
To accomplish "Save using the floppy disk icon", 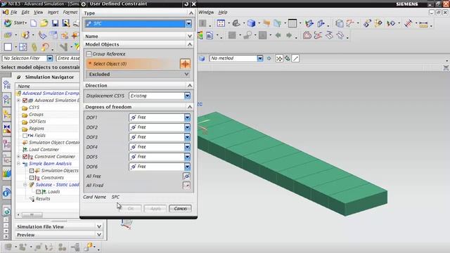I will point(55,23).
